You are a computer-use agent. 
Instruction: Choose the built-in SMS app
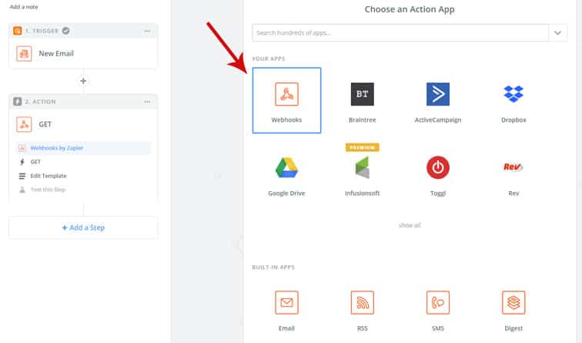[x=437, y=303]
